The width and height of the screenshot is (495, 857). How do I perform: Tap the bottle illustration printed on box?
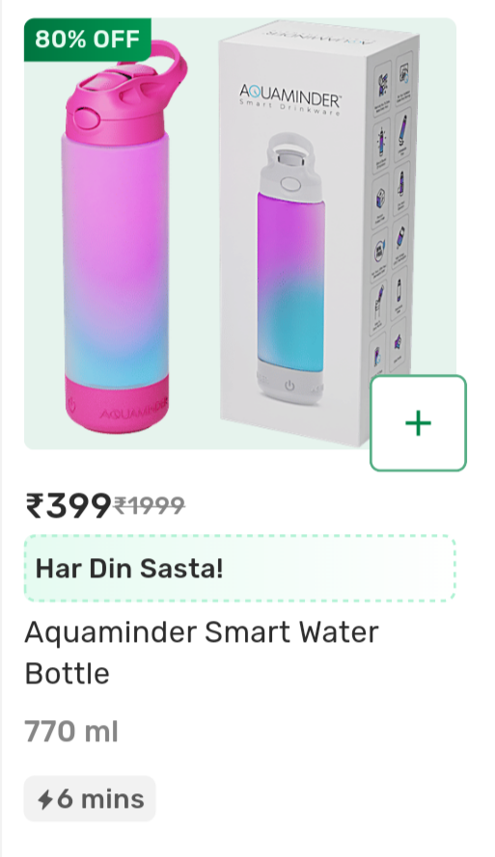pos(291,268)
